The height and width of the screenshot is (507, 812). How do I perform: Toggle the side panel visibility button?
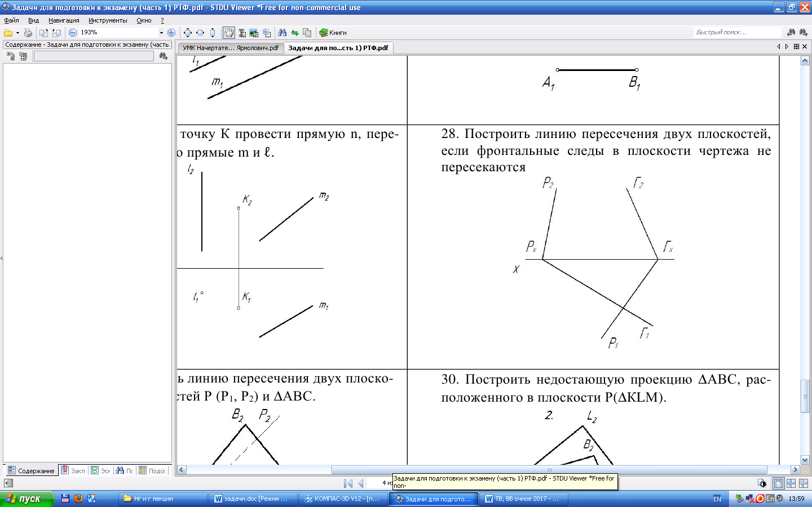8,483
